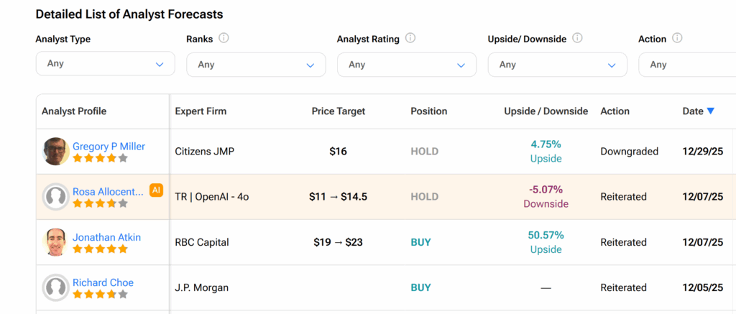
Task: Click Gregory P Miller's profile photo
Action: tap(56, 152)
